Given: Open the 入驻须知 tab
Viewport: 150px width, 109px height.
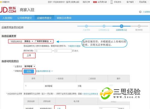Looking at the screenshot, I should pos(7,18).
